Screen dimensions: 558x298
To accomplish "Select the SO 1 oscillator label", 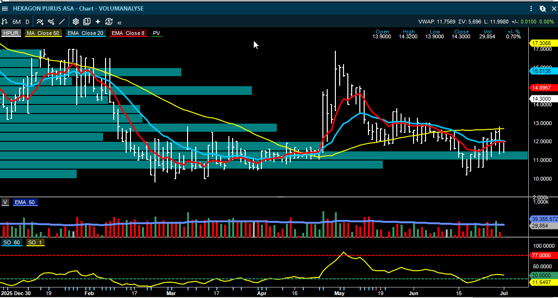I will pyautogui.click(x=35, y=242).
